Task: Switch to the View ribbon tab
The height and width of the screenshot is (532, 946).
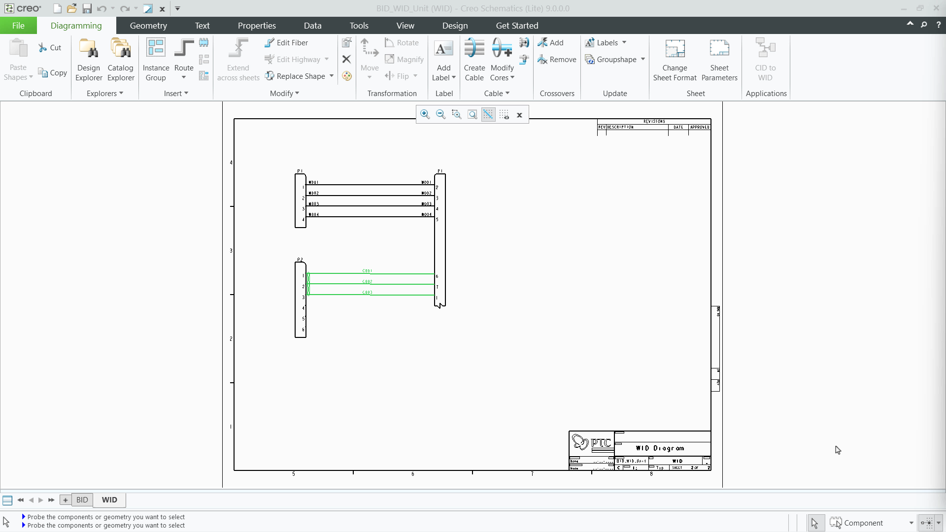Action: pos(405,26)
